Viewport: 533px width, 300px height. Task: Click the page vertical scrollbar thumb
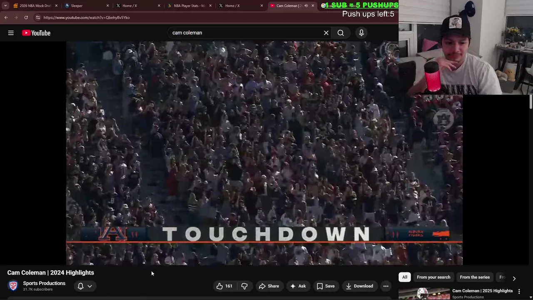(531, 102)
